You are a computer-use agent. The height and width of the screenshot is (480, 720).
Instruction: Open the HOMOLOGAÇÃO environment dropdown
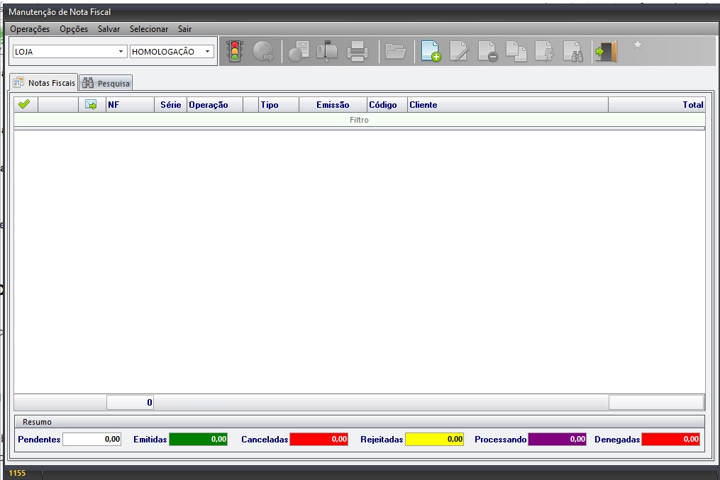pos(207,52)
